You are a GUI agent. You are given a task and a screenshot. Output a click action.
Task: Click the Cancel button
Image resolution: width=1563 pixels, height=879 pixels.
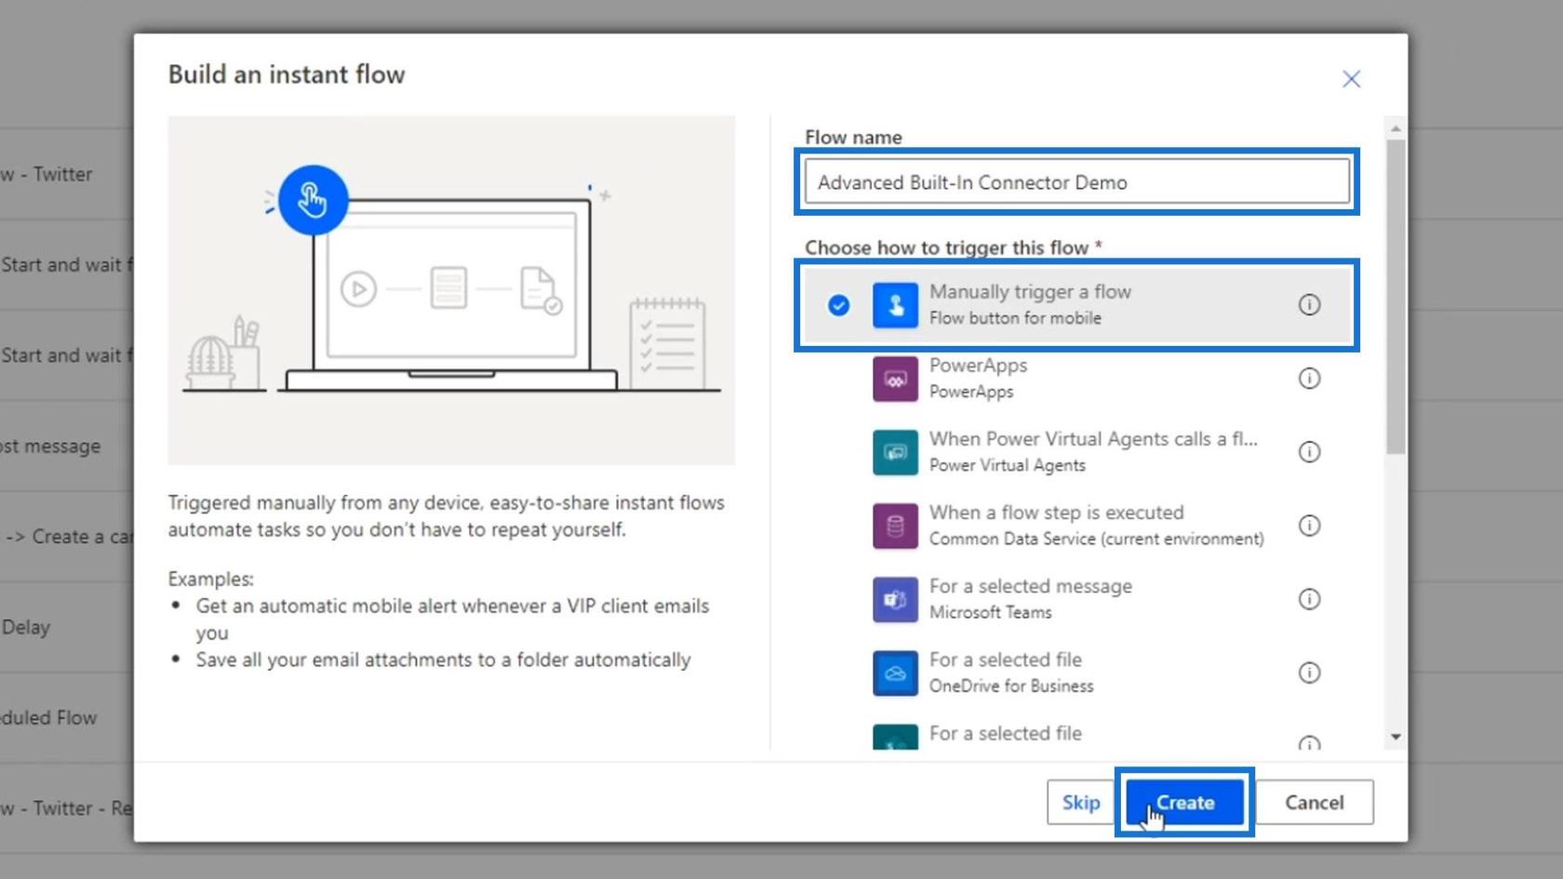click(1314, 802)
